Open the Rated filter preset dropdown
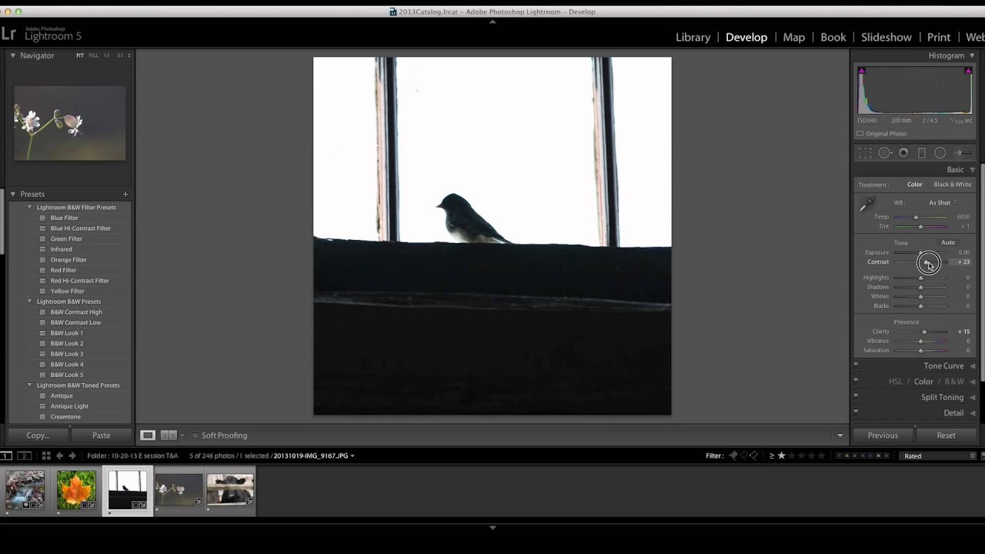The image size is (985, 554). [940, 456]
